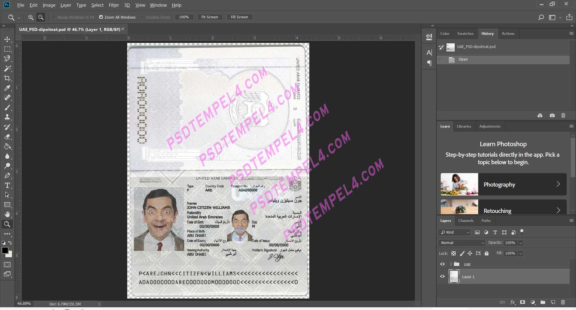Open the Retouching tutorials card
This screenshot has height=310, width=576.
pos(504,207)
